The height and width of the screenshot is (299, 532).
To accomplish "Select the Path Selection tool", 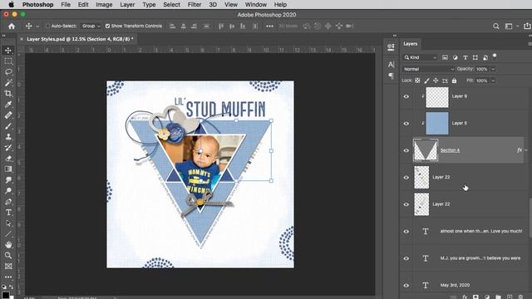I will pyautogui.click(x=8, y=223).
